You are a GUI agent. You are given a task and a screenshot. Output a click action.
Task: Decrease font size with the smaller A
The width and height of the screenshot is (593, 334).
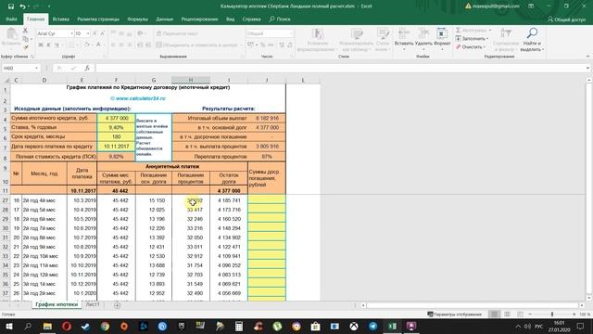pyautogui.click(x=102, y=33)
